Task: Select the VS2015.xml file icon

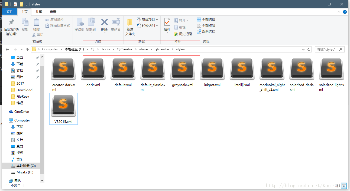Action: [63, 106]
